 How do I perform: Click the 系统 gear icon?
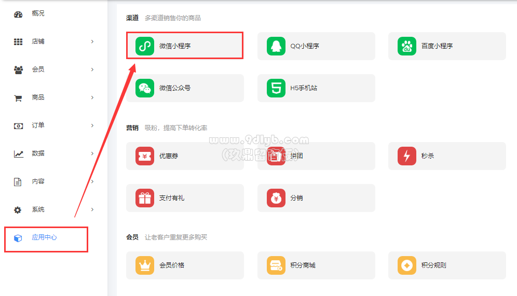coord(18,210)
